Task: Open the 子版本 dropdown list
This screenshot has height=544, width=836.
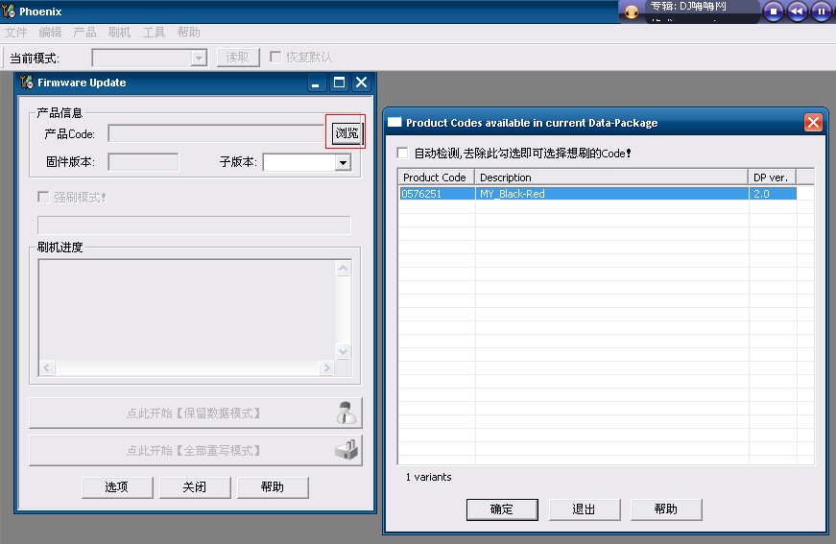Action: click(x=343, y=163)
